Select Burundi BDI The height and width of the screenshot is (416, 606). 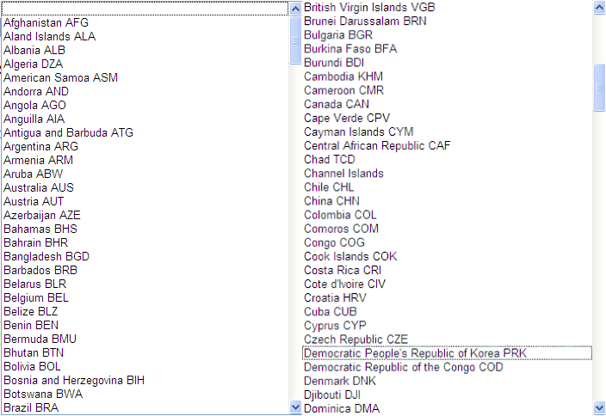[x=334, y=63]
